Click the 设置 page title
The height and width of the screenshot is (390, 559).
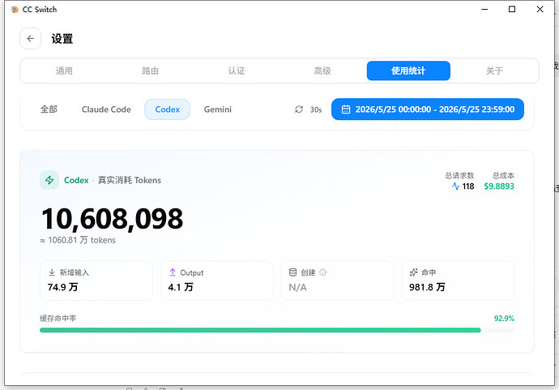(x=62, y=39)
